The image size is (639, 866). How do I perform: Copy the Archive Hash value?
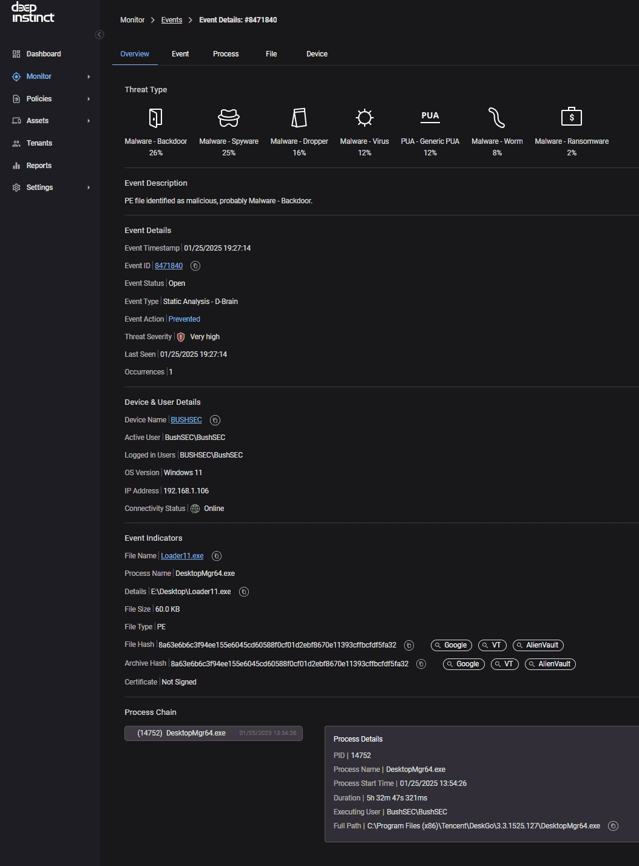(421, 664)
